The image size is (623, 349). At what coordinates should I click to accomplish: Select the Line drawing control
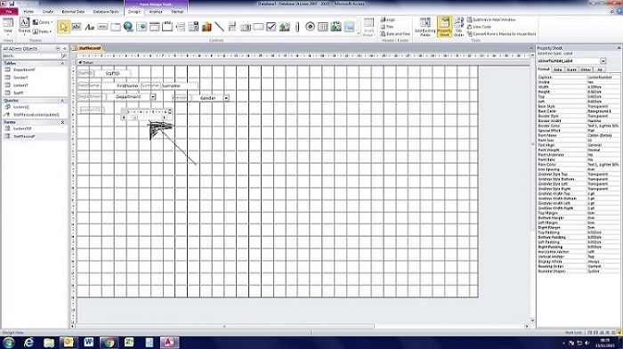coord(219,27)
